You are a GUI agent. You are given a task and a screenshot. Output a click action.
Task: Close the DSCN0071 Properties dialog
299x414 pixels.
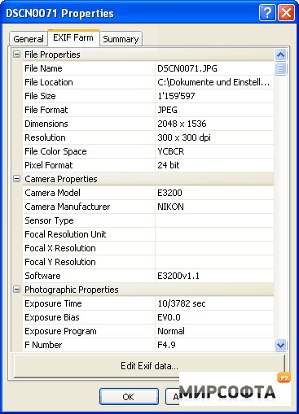286,13
